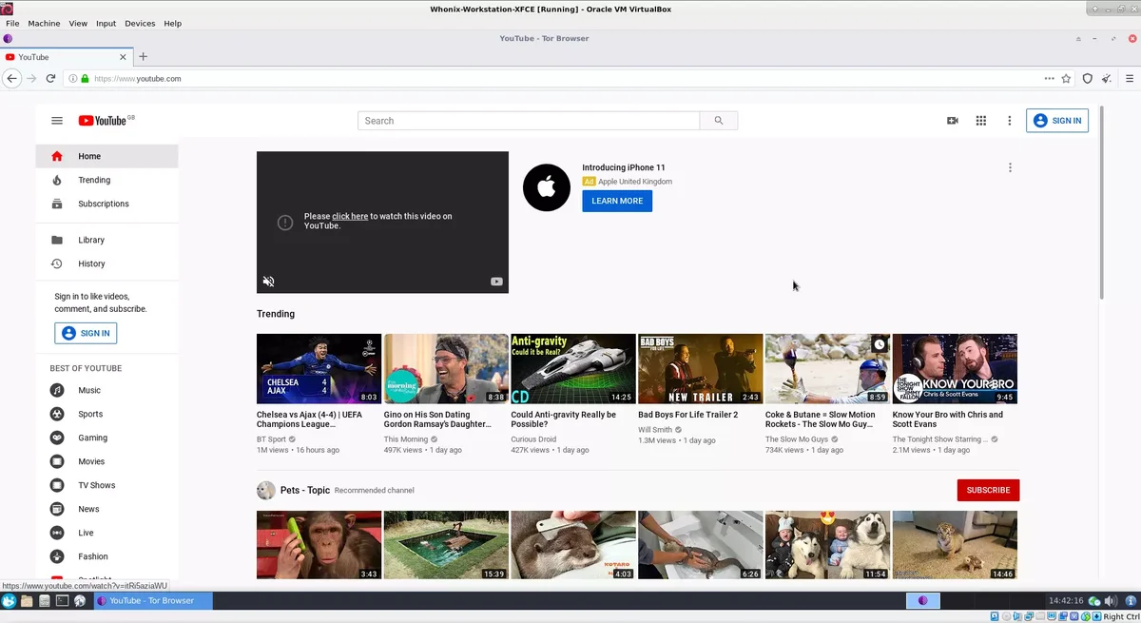This screenshot has height=623, width=1141.
Task: Click the volume icon in the system tray
Action: click(1110, 600)
